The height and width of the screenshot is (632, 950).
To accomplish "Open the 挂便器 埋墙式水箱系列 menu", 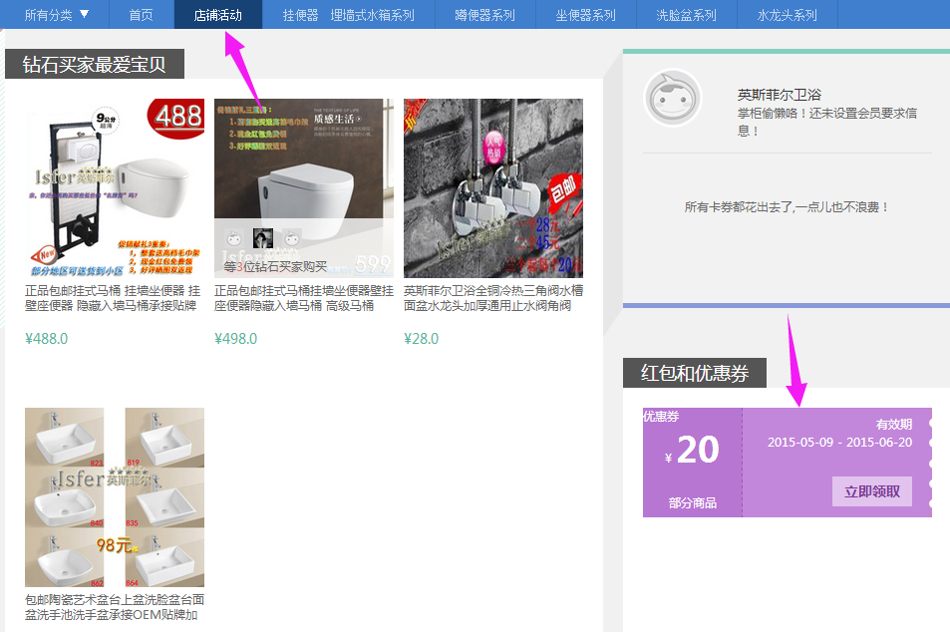I will 348,15.
